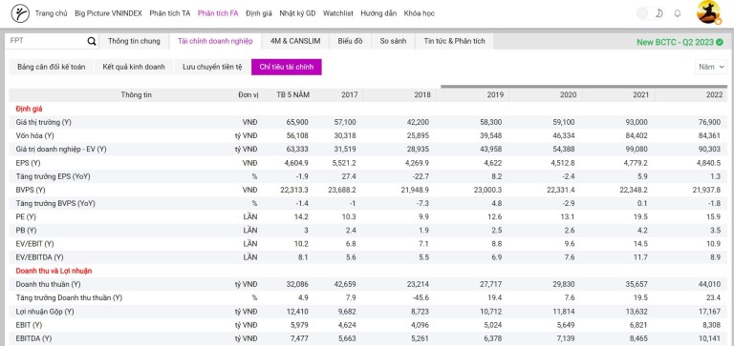Viewport: 734px width, 346px height.
Task: Open Định giá menu
Action: [x=258, y=13]
